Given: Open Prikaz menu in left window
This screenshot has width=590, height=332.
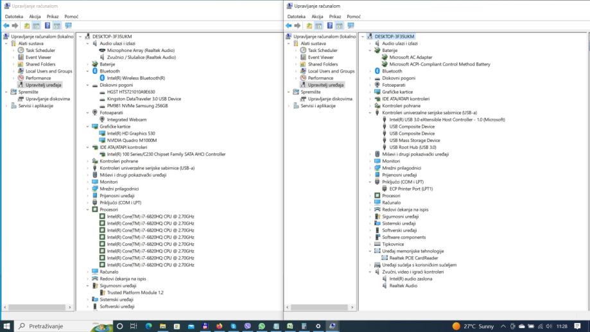Looking at the screenshot, I should [53, 17].
